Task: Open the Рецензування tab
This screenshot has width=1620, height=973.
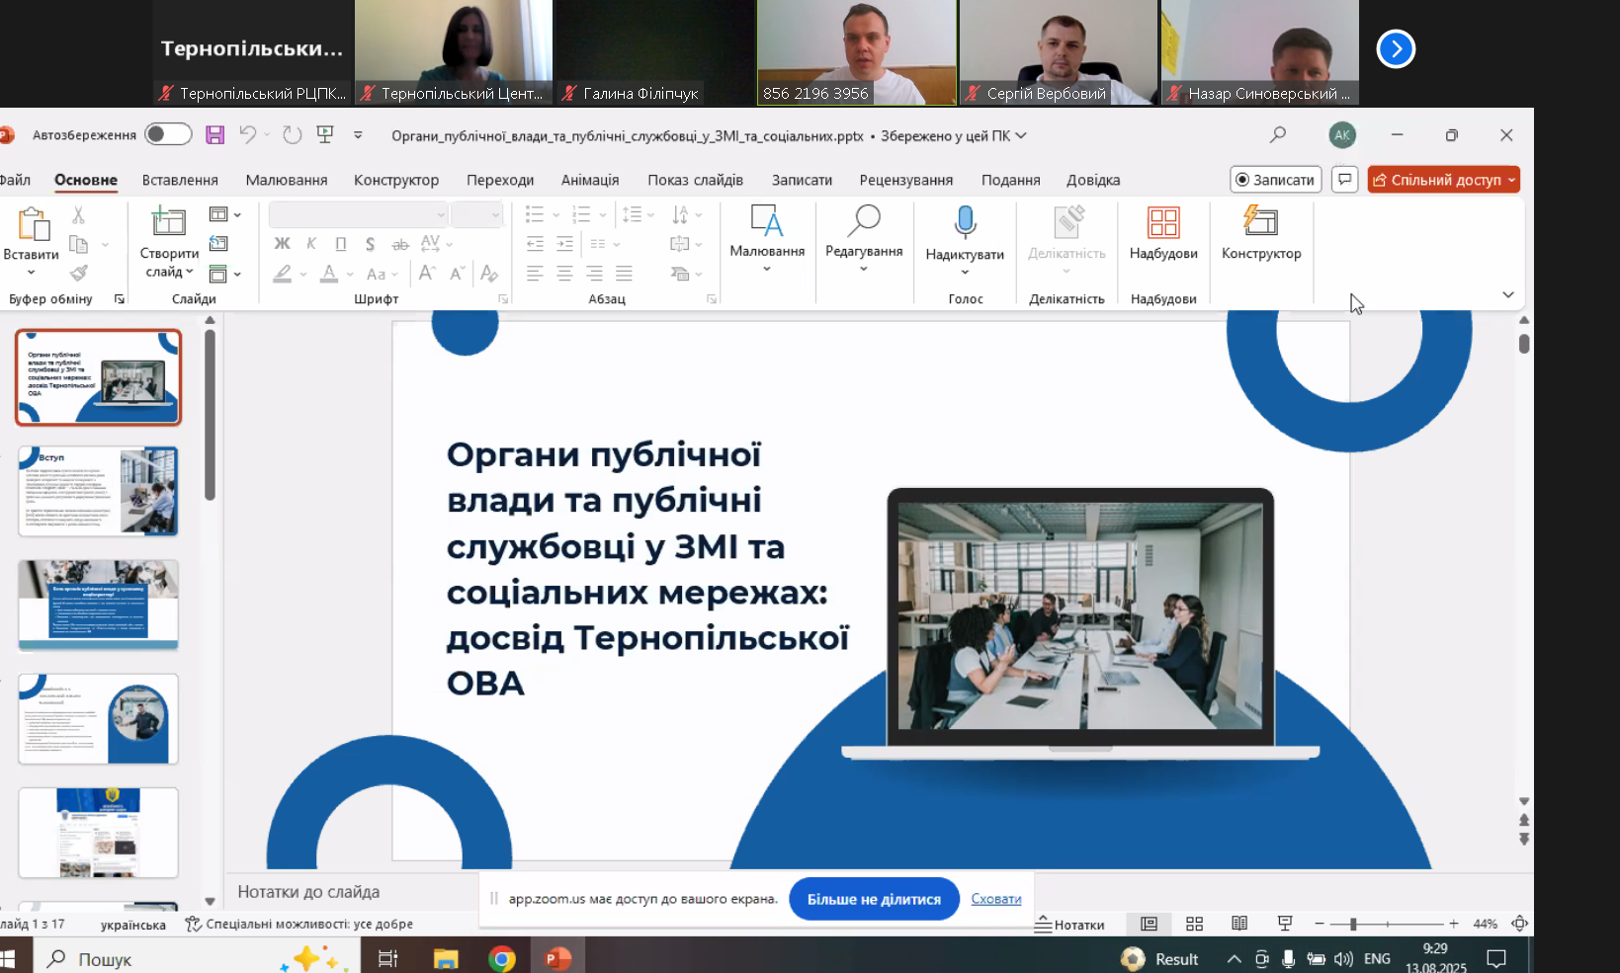Action: tap(906, 180)
